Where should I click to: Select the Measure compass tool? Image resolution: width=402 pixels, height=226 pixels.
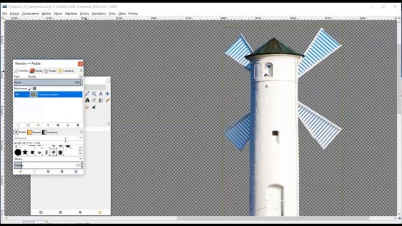[x=100, y=94]
